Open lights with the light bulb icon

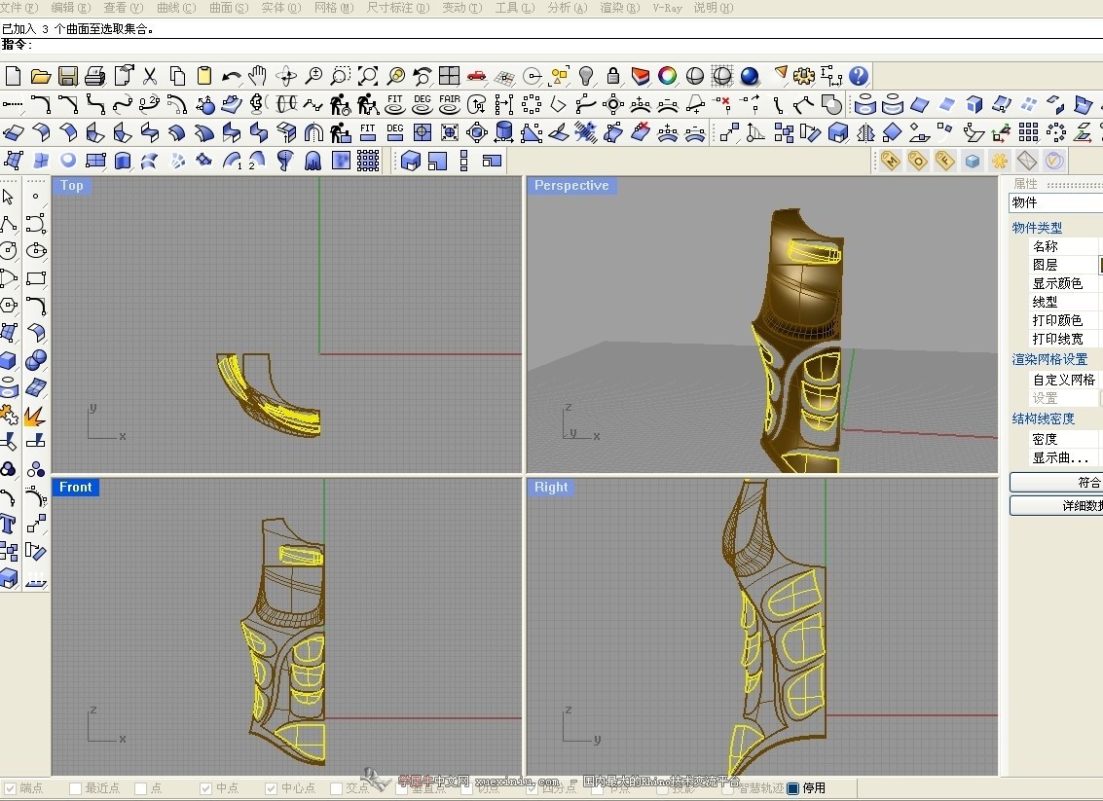(x=586, y=76)
